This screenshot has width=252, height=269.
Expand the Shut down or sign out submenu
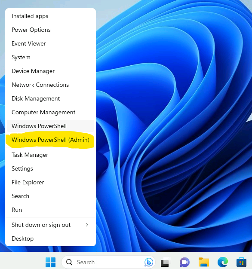(x=50, y=225)
